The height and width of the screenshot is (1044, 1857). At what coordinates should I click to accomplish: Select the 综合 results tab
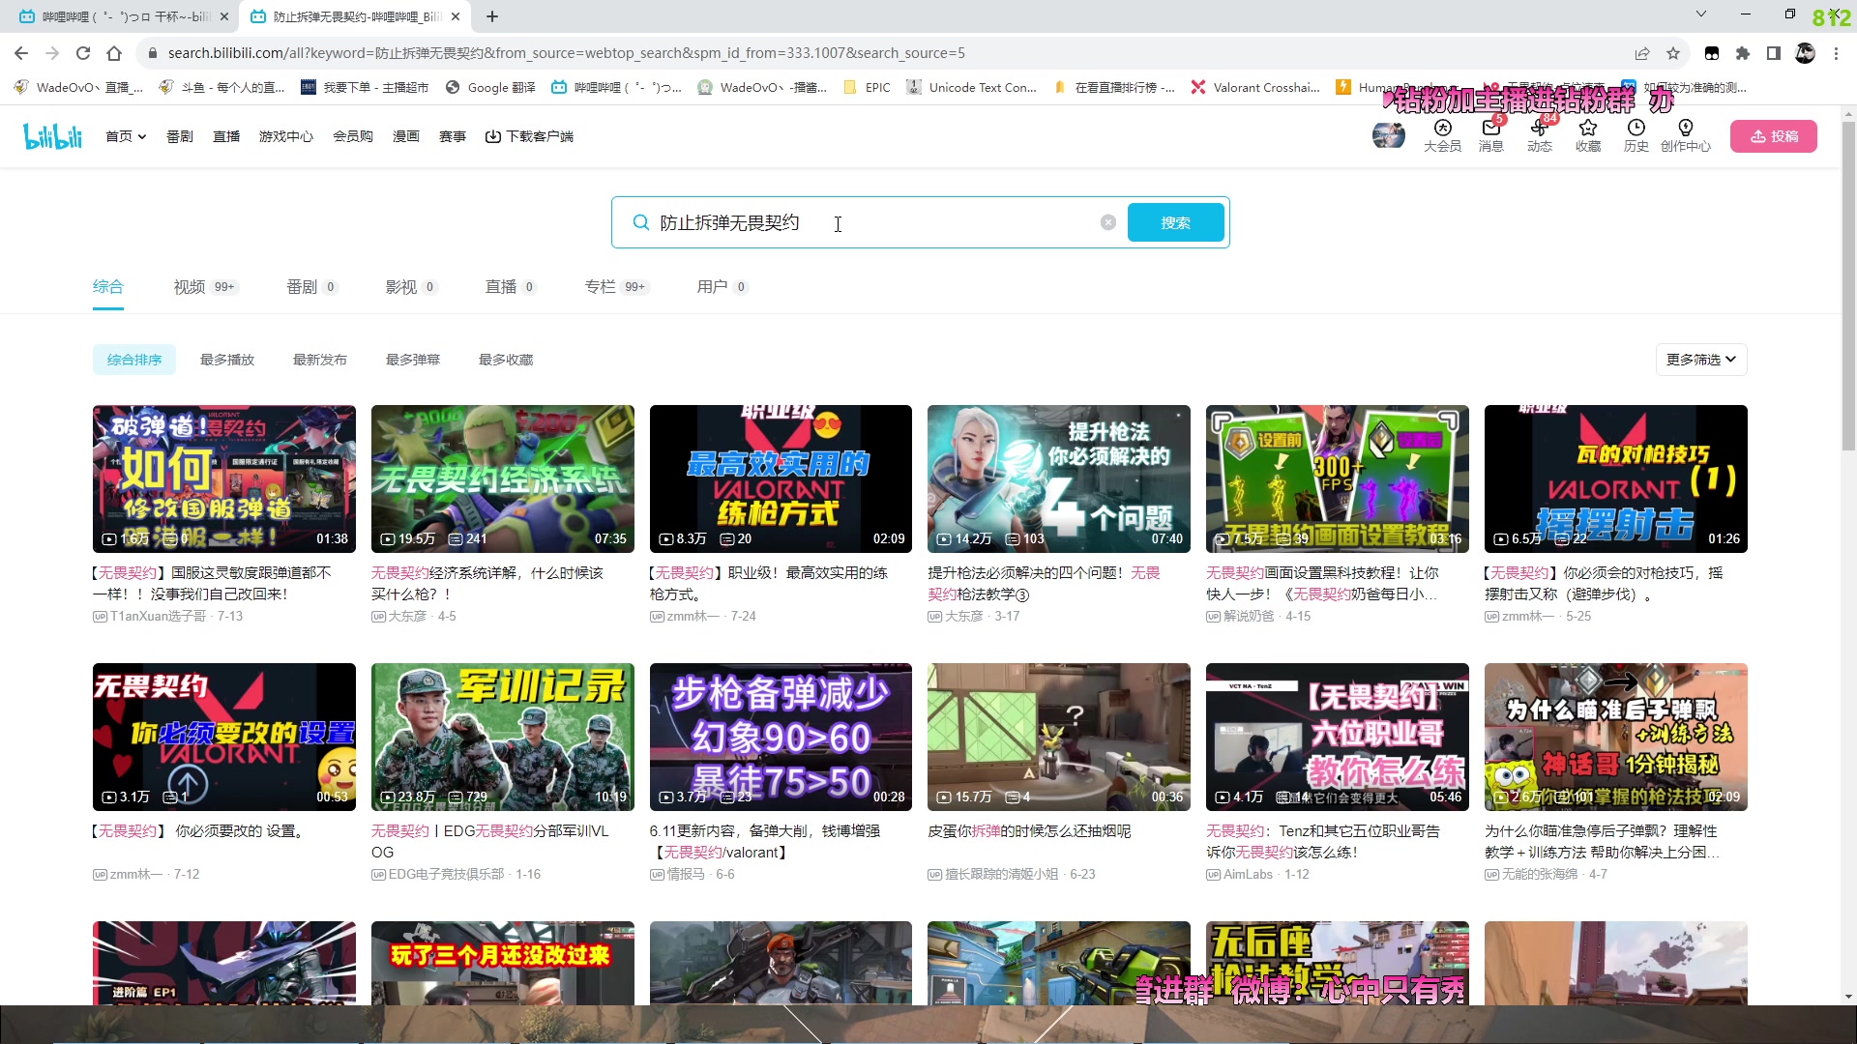click(107, 287)
